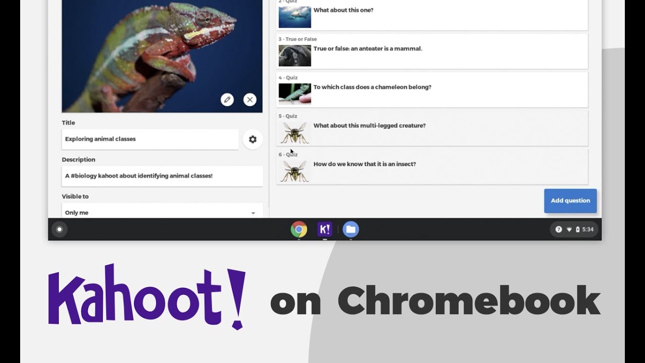Click the large chameleon cover image
645x363 pixels.
coord(162,56)
